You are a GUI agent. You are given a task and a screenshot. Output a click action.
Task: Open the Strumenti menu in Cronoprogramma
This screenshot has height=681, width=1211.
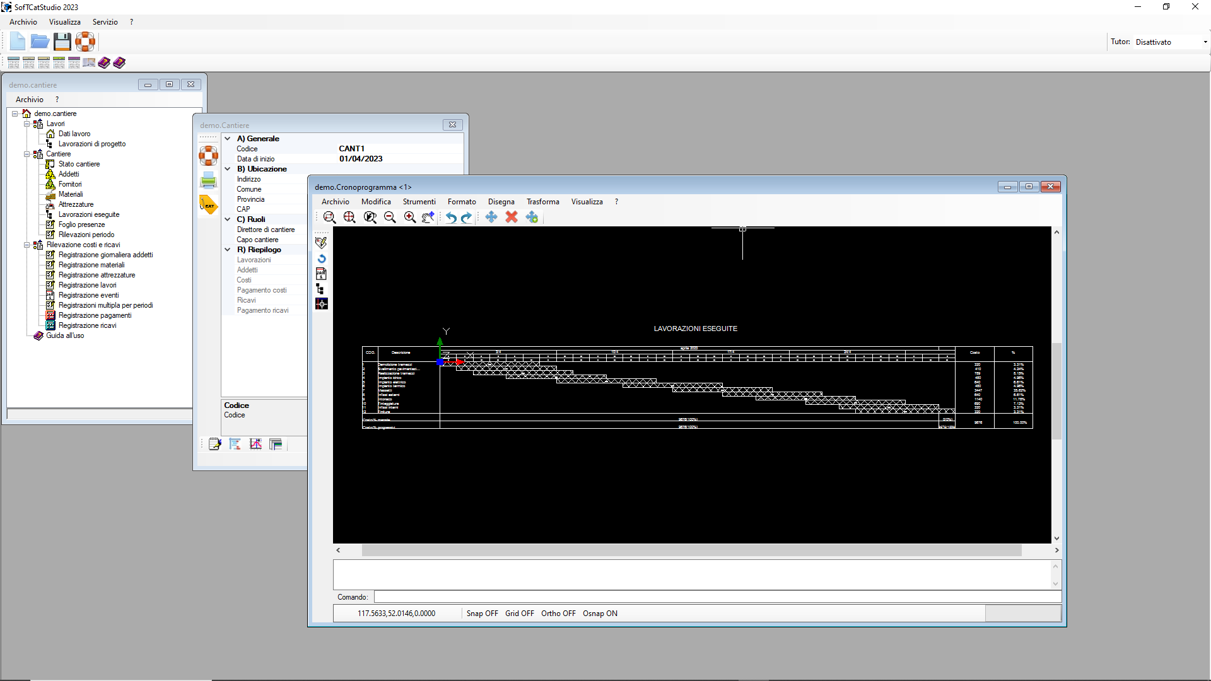click(418, 201)
